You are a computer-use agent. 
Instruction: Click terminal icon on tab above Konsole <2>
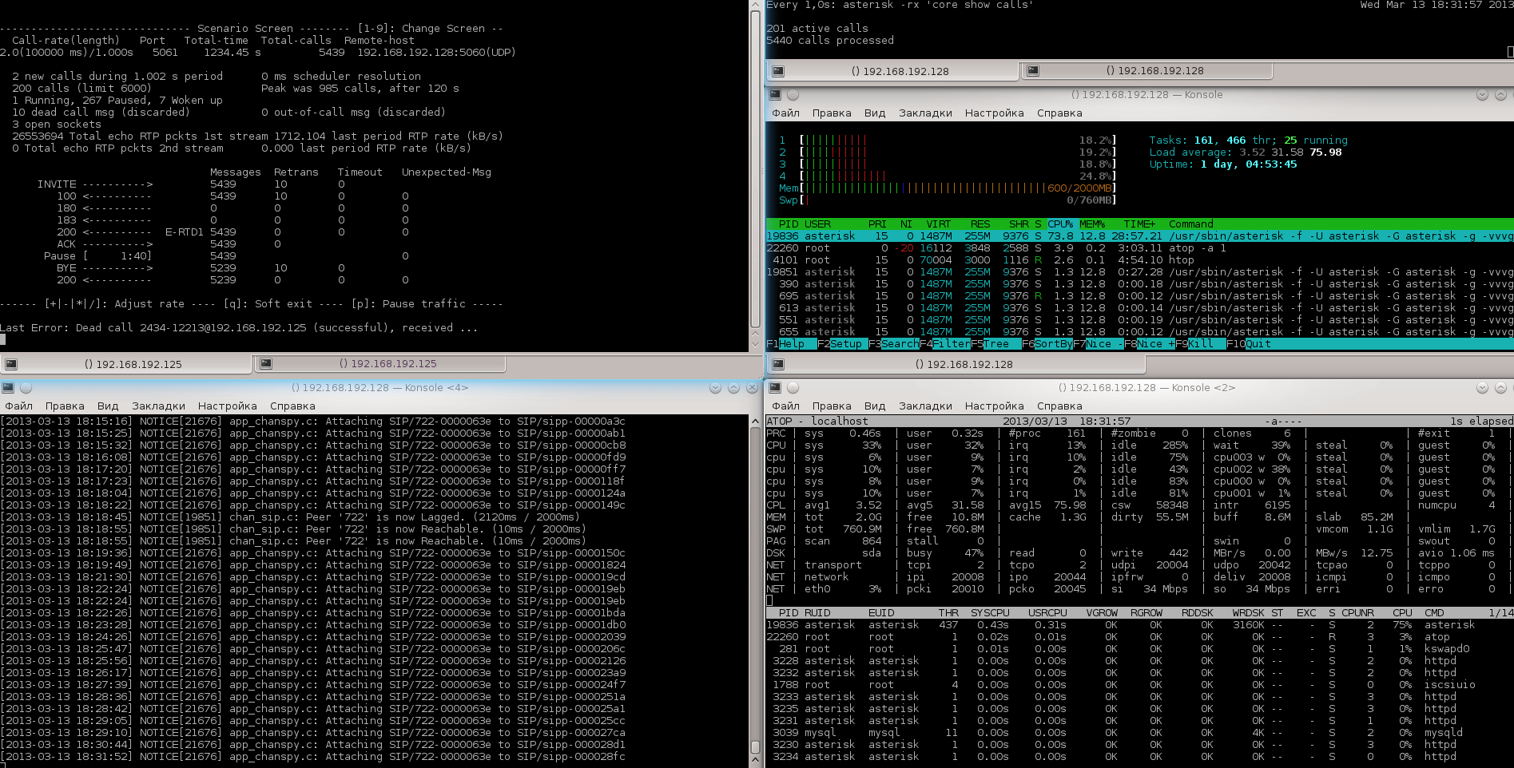pyautogui.click(x=777, y=364)
